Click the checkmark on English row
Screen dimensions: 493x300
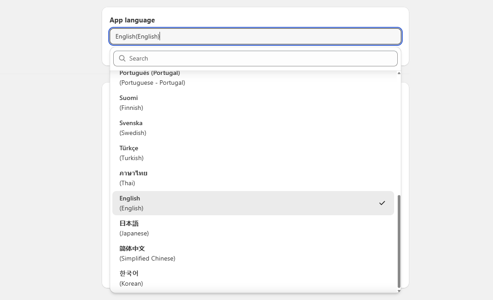pyautogui.click(x=382, y=203)
